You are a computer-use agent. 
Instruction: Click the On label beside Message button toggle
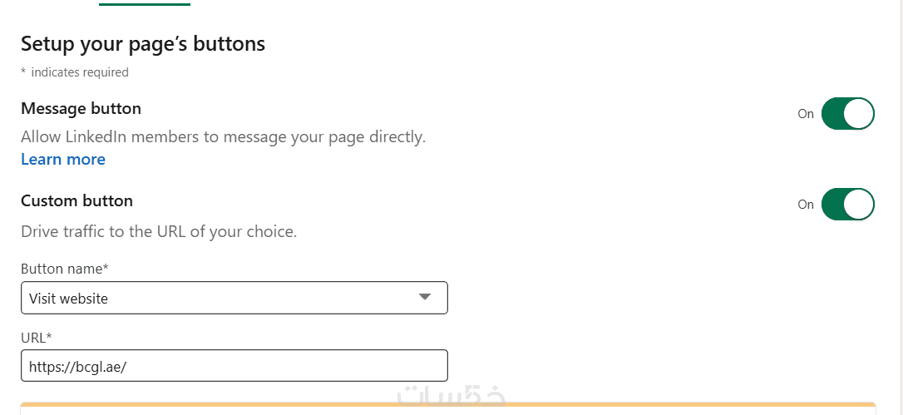coord(806,114)
